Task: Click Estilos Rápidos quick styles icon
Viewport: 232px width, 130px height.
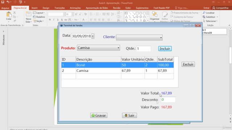Action: [165, 14]
